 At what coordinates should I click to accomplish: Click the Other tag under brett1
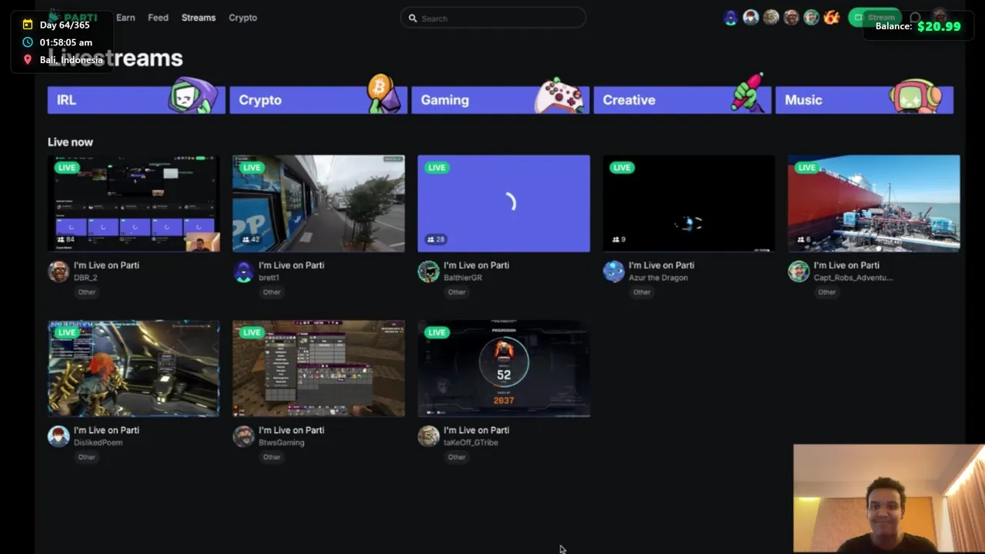[x=272, y=292]
